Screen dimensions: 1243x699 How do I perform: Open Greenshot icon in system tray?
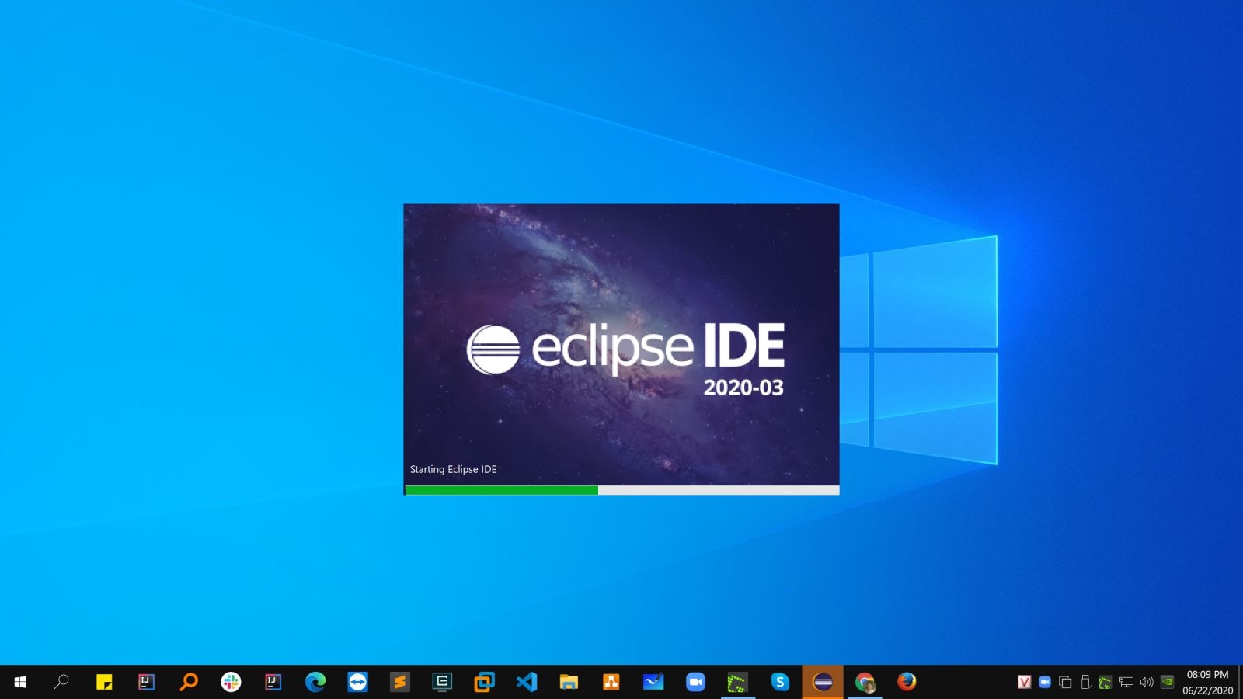[1105, 682]
